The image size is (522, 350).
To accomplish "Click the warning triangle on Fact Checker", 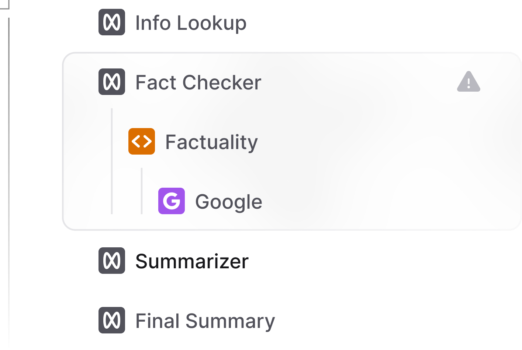I will pyautogui.click(x=469, y=82).
